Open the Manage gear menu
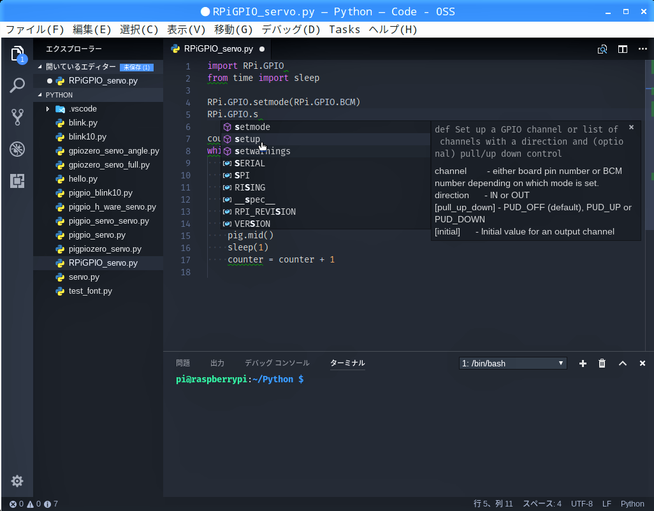The width and height of the screenshot is (654, 511). click(x=17, y=481)
